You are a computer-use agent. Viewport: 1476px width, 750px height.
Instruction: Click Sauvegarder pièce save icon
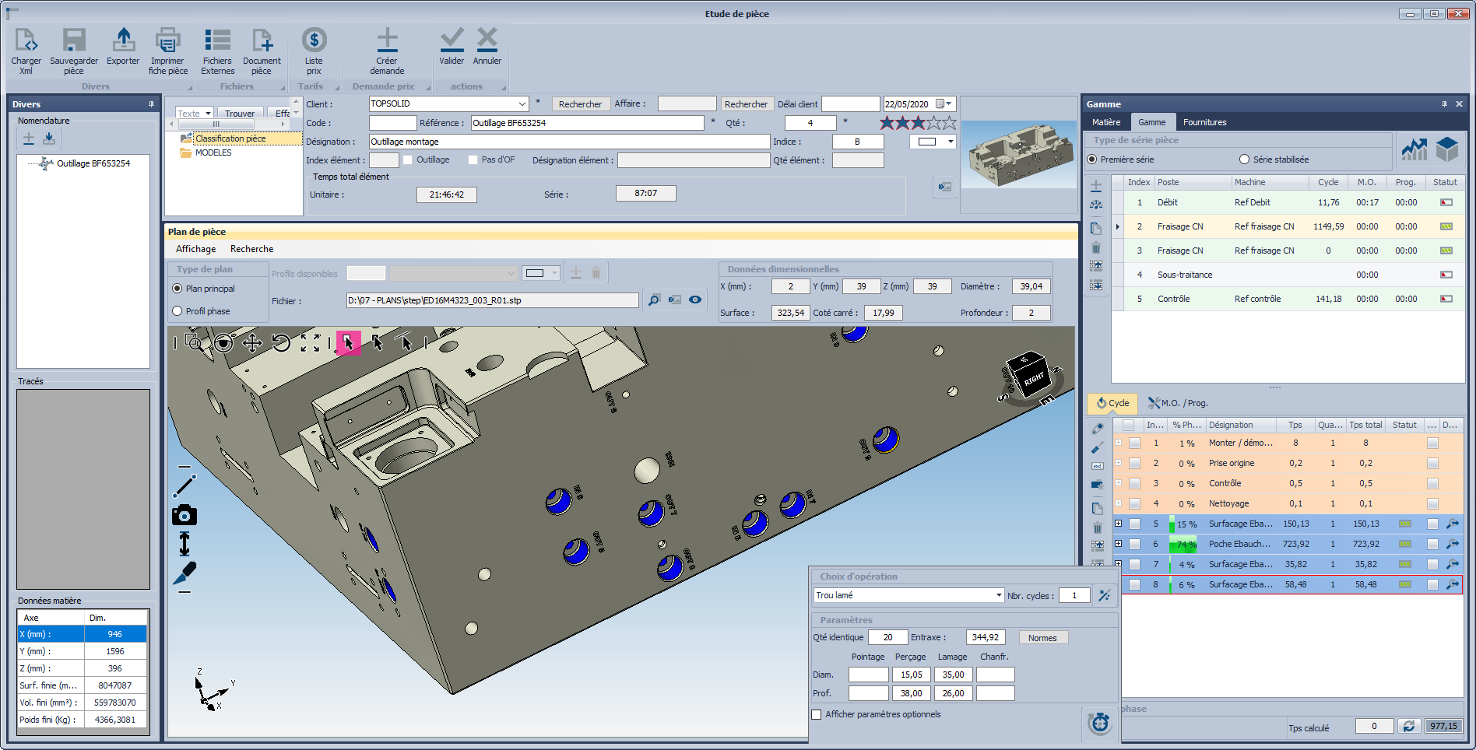coord(74,40)
